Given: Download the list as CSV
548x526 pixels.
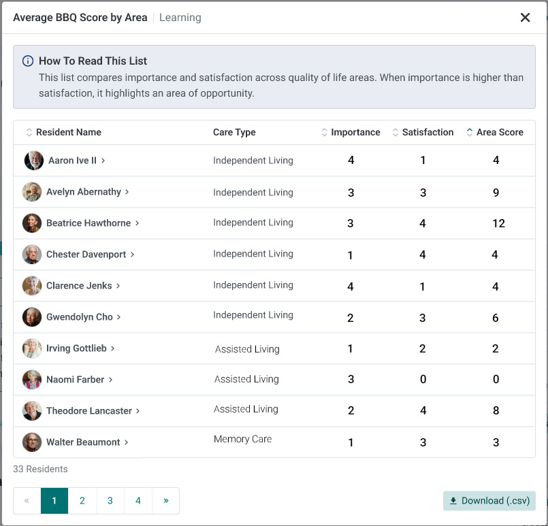Looking at the screenshot, I should click(489, 501).
